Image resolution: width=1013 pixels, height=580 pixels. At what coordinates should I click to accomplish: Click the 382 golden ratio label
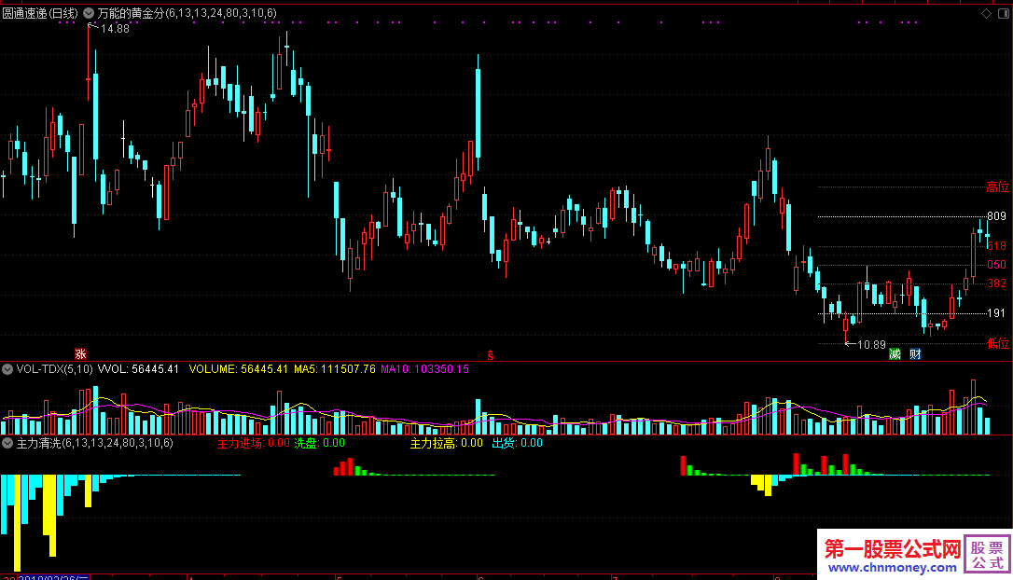tap(997, 283)
